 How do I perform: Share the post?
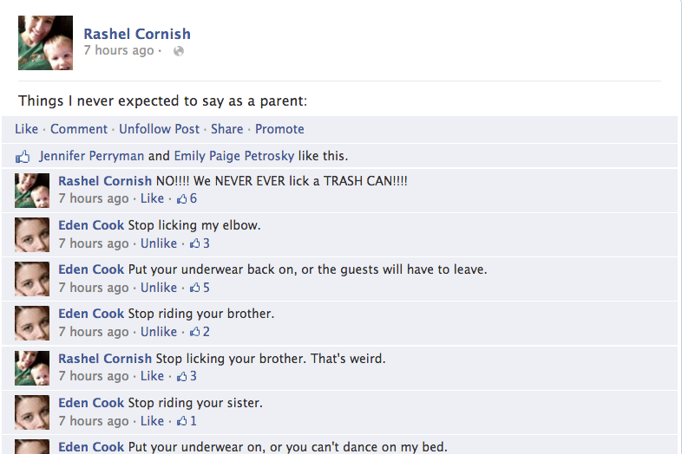tap(226, 129)
